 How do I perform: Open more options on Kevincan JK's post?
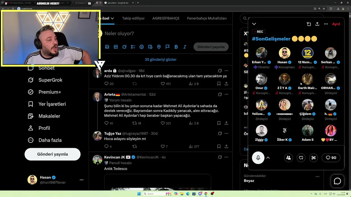click(226, 157)
